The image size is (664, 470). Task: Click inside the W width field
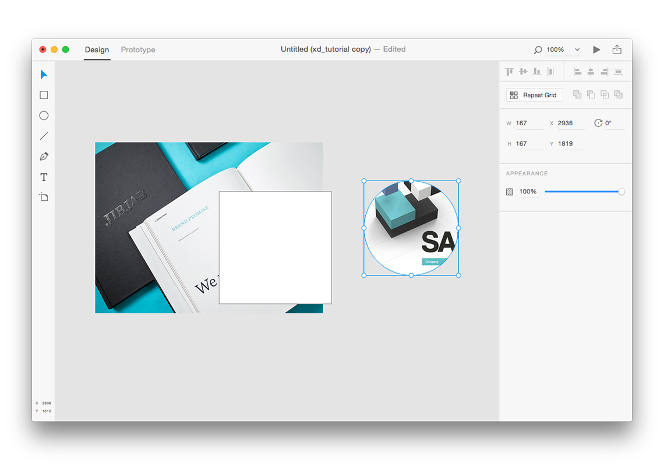527,123
